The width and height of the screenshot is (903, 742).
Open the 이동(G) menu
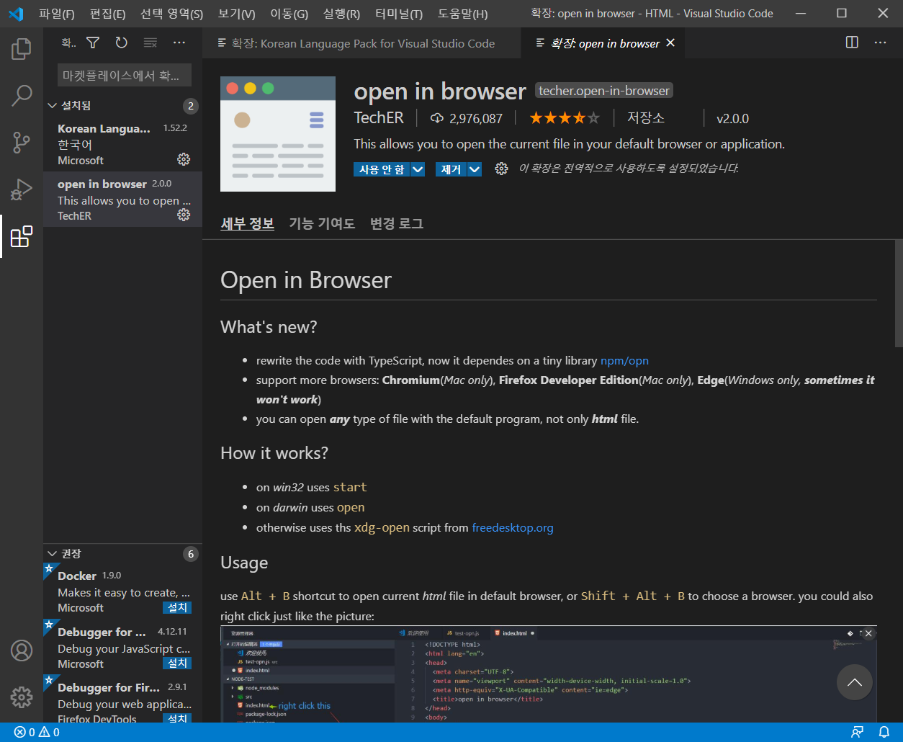coord(289,14)
